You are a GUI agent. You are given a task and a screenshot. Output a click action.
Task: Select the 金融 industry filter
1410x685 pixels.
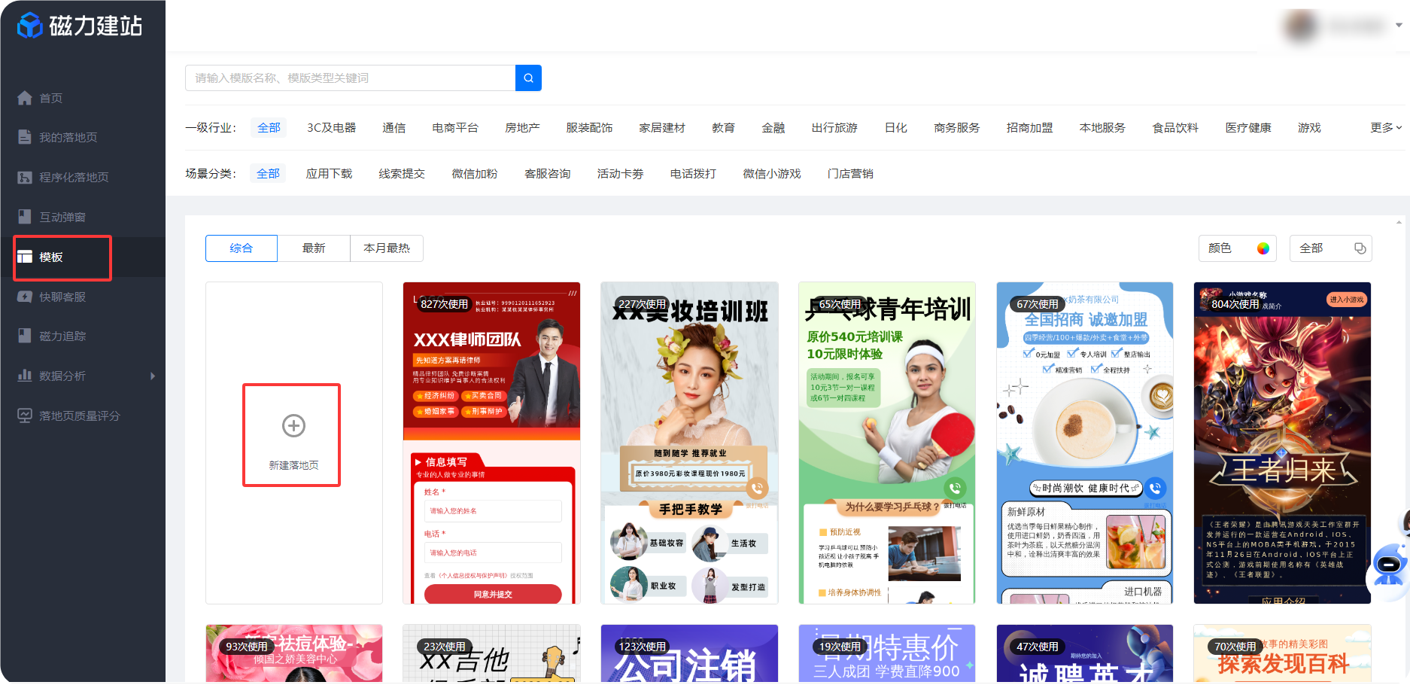pos(773,127)
